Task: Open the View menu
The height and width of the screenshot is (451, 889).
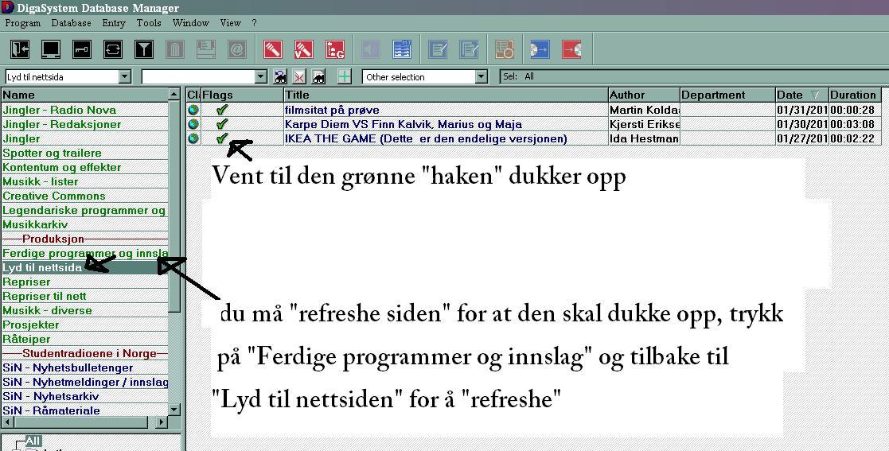Action: (230, 23)
